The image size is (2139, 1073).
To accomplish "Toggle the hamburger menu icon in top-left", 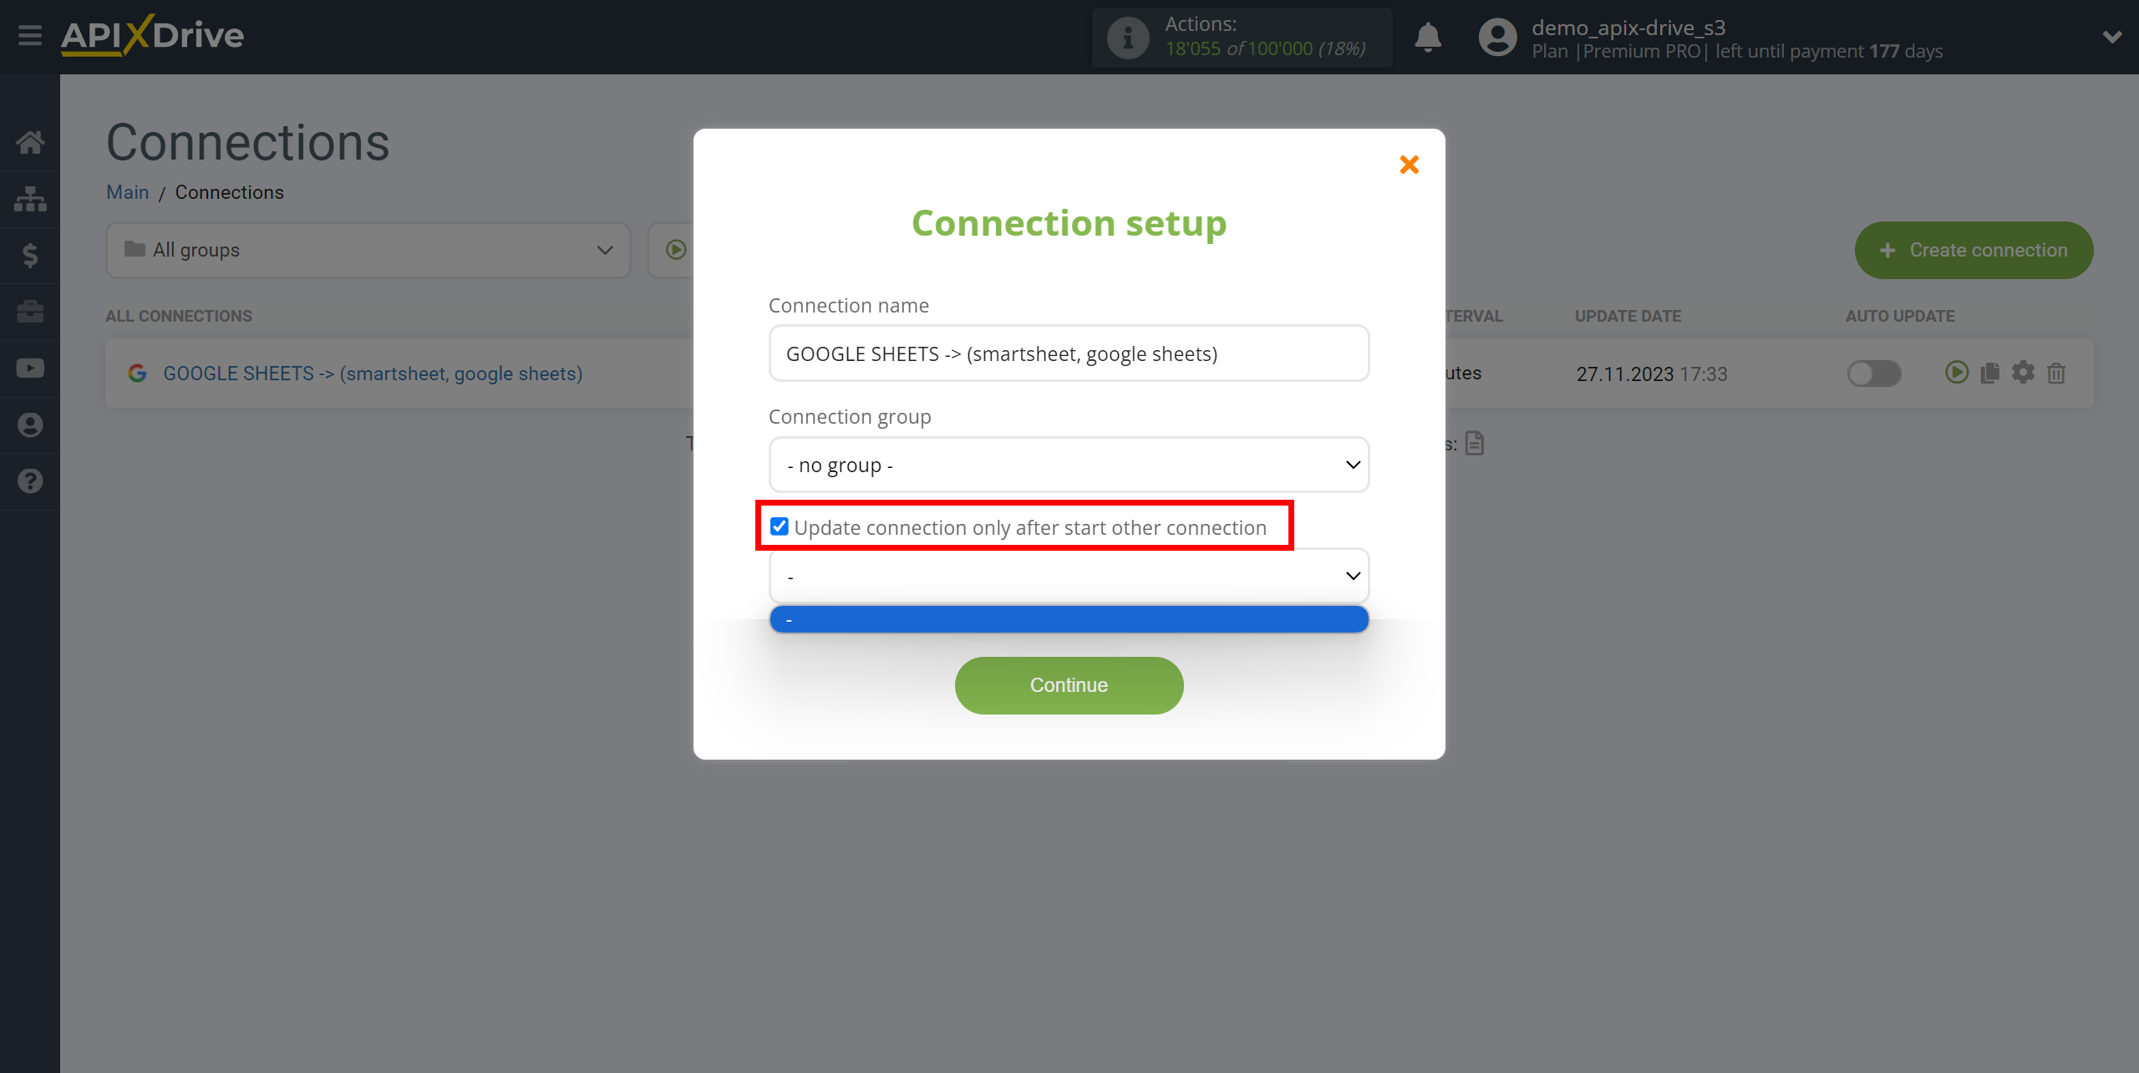I will click(28, 36).
